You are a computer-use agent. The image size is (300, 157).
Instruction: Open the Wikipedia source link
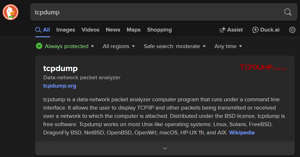pos(242,132)
